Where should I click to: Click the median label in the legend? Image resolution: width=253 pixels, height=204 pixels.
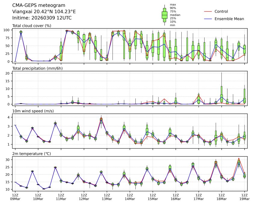tap(174, 15)
